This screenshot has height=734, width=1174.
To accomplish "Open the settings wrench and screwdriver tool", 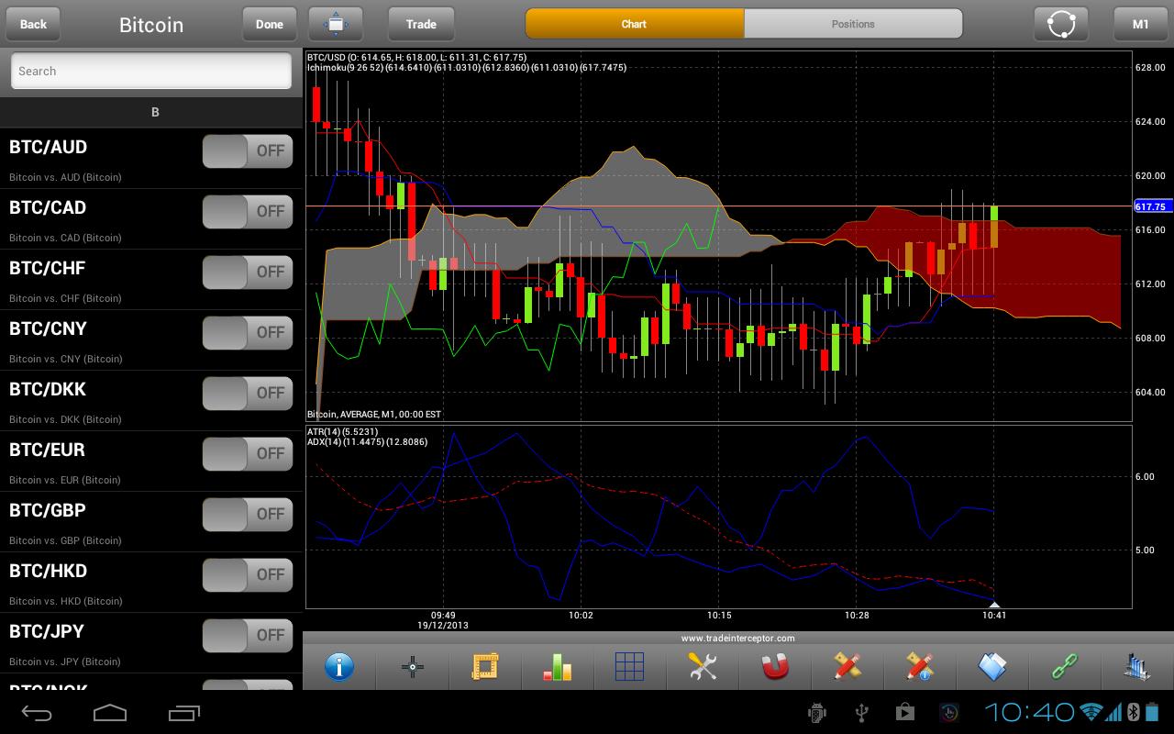I will point(703,667).
